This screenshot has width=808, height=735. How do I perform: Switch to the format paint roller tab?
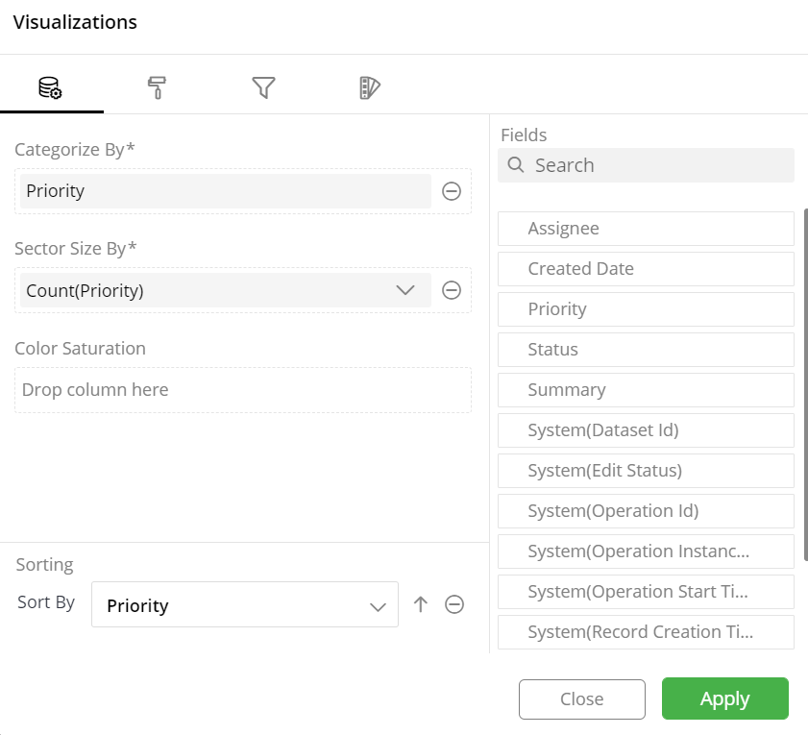[x=157, y=87]
